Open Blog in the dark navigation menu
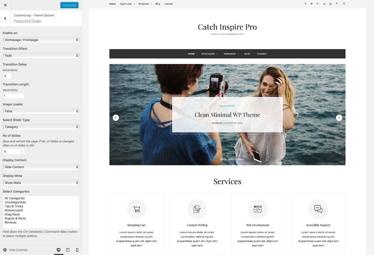374x255 pixels. point(247,54)
